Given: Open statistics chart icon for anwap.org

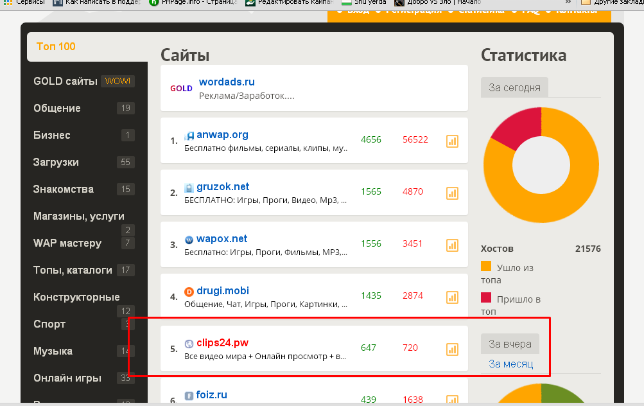Looking at the screenshot, I should coord(452,141).
